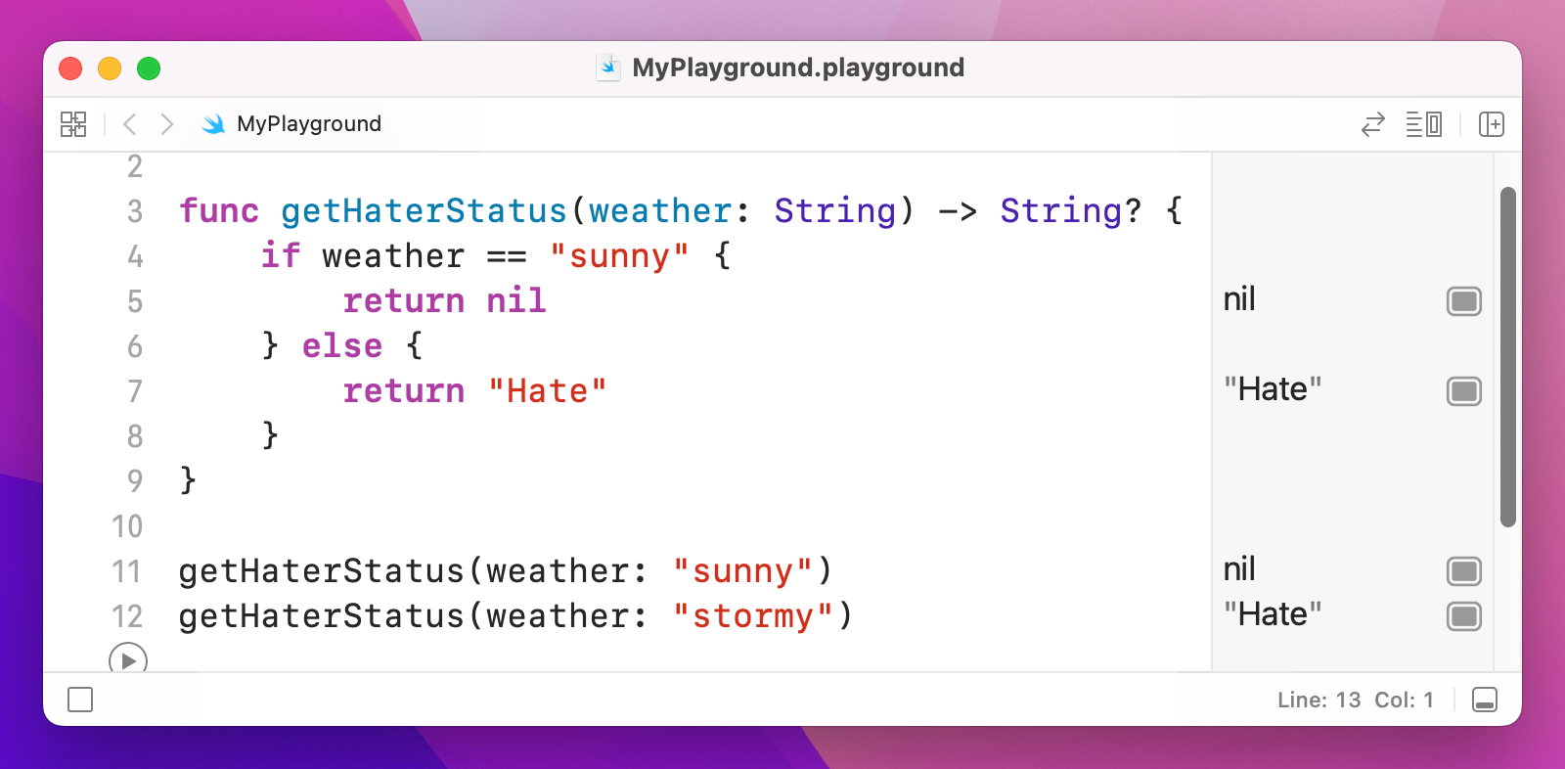Show the inline result for line 11 nil
1565x769 pixels.
pyautogui.click(x=1464, y=571)
